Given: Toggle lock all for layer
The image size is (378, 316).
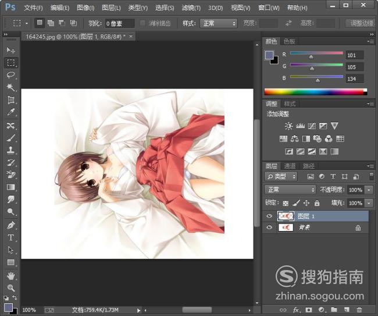Looking at the screenshot, I should [x=317, y=203].
